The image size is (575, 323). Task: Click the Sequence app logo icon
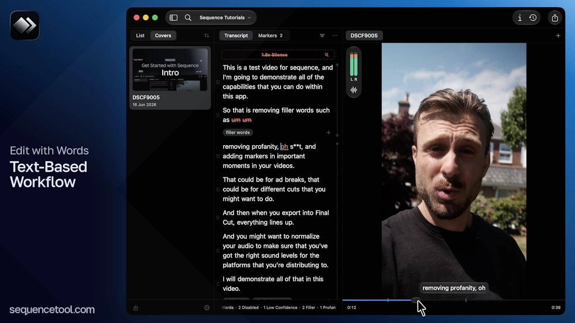(25, 25)
